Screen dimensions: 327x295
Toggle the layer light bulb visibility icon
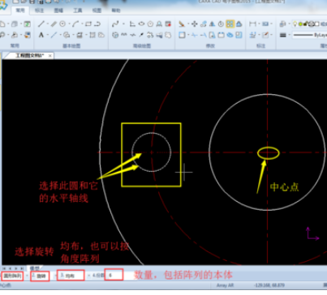(x=295, y=24)
